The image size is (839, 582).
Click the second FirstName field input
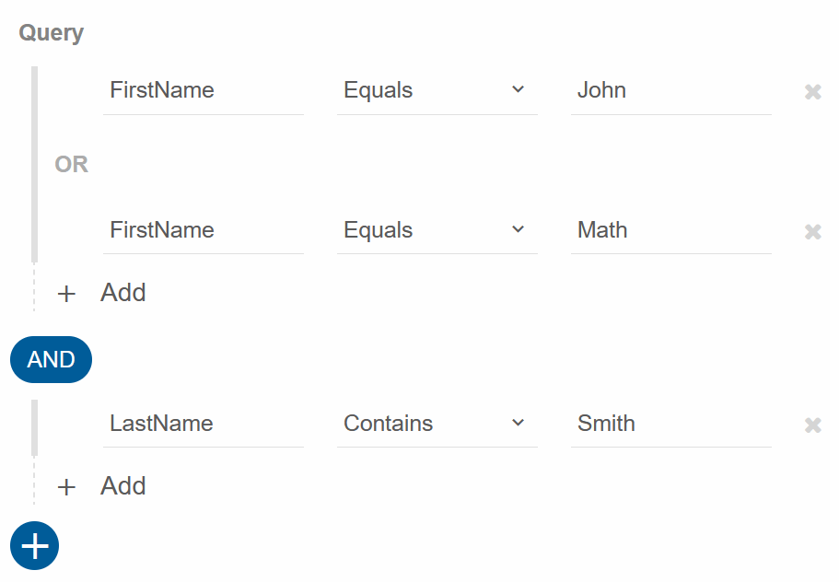pos(204,230)
